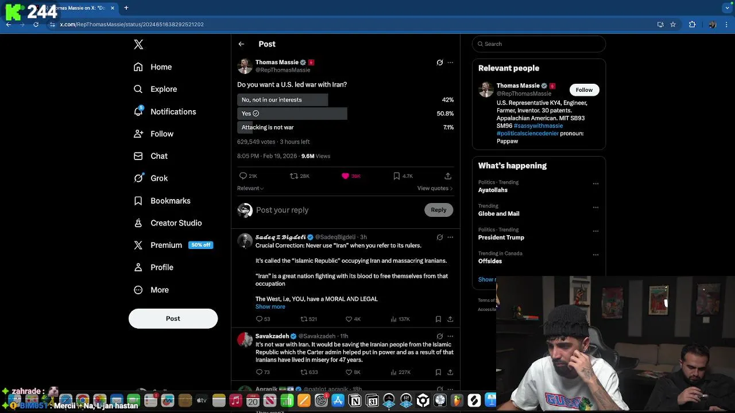
Task: Click the large Post compose button
Action: click(173, 318)
